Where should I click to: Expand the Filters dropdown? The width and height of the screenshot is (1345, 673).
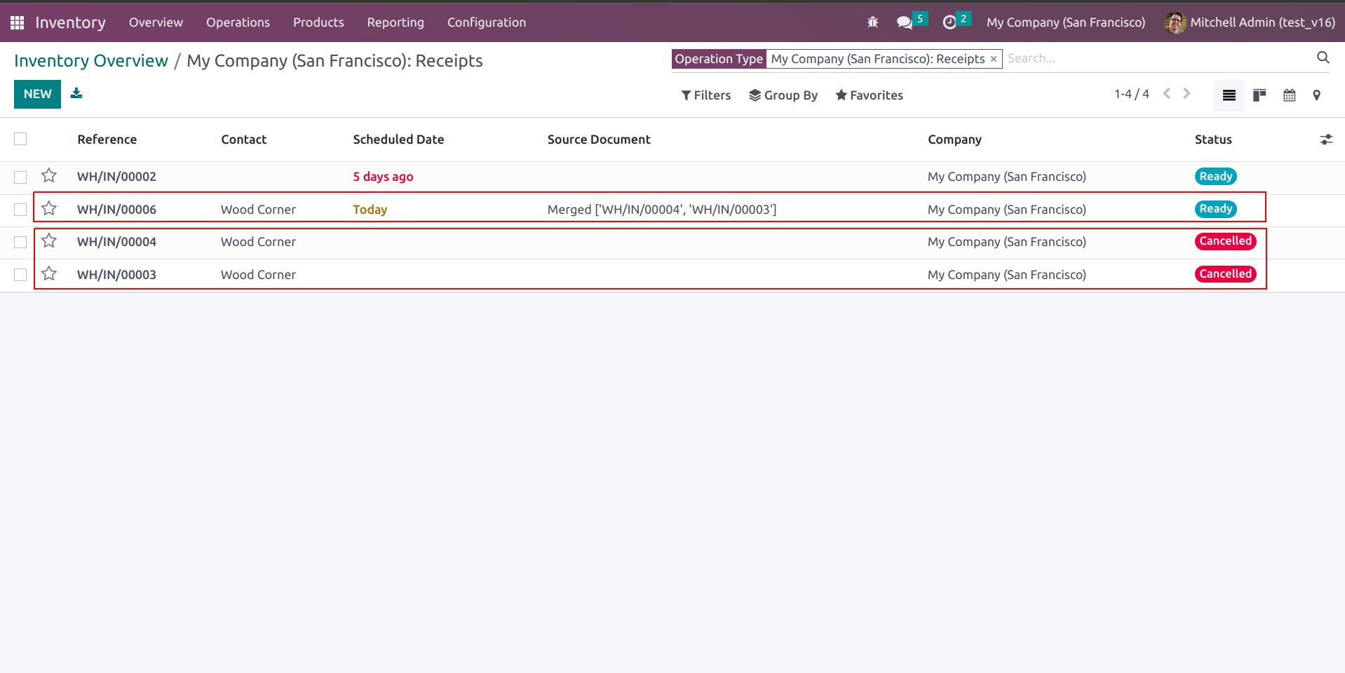(x=705, y=95)
